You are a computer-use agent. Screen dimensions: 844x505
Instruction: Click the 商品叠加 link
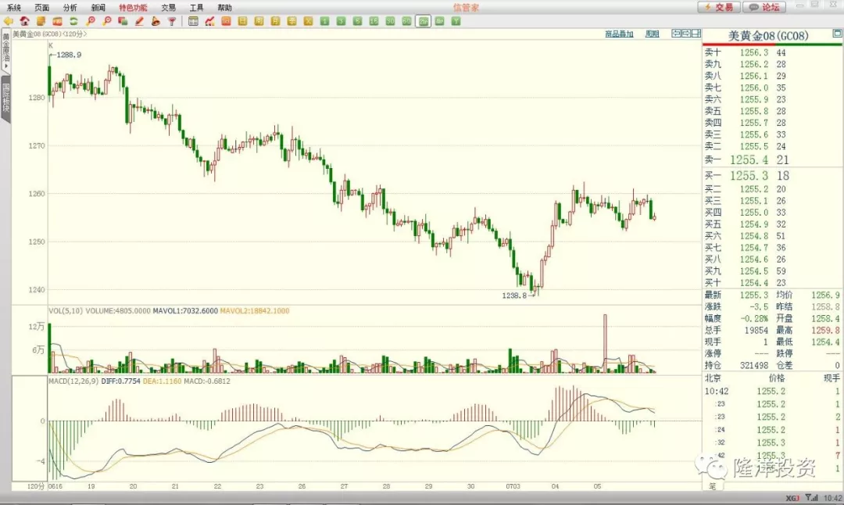619,34
